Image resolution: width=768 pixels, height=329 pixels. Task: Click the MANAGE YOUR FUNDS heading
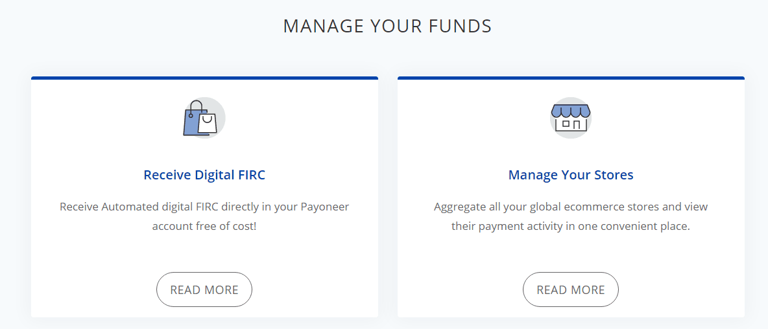[x=387, y=27]
